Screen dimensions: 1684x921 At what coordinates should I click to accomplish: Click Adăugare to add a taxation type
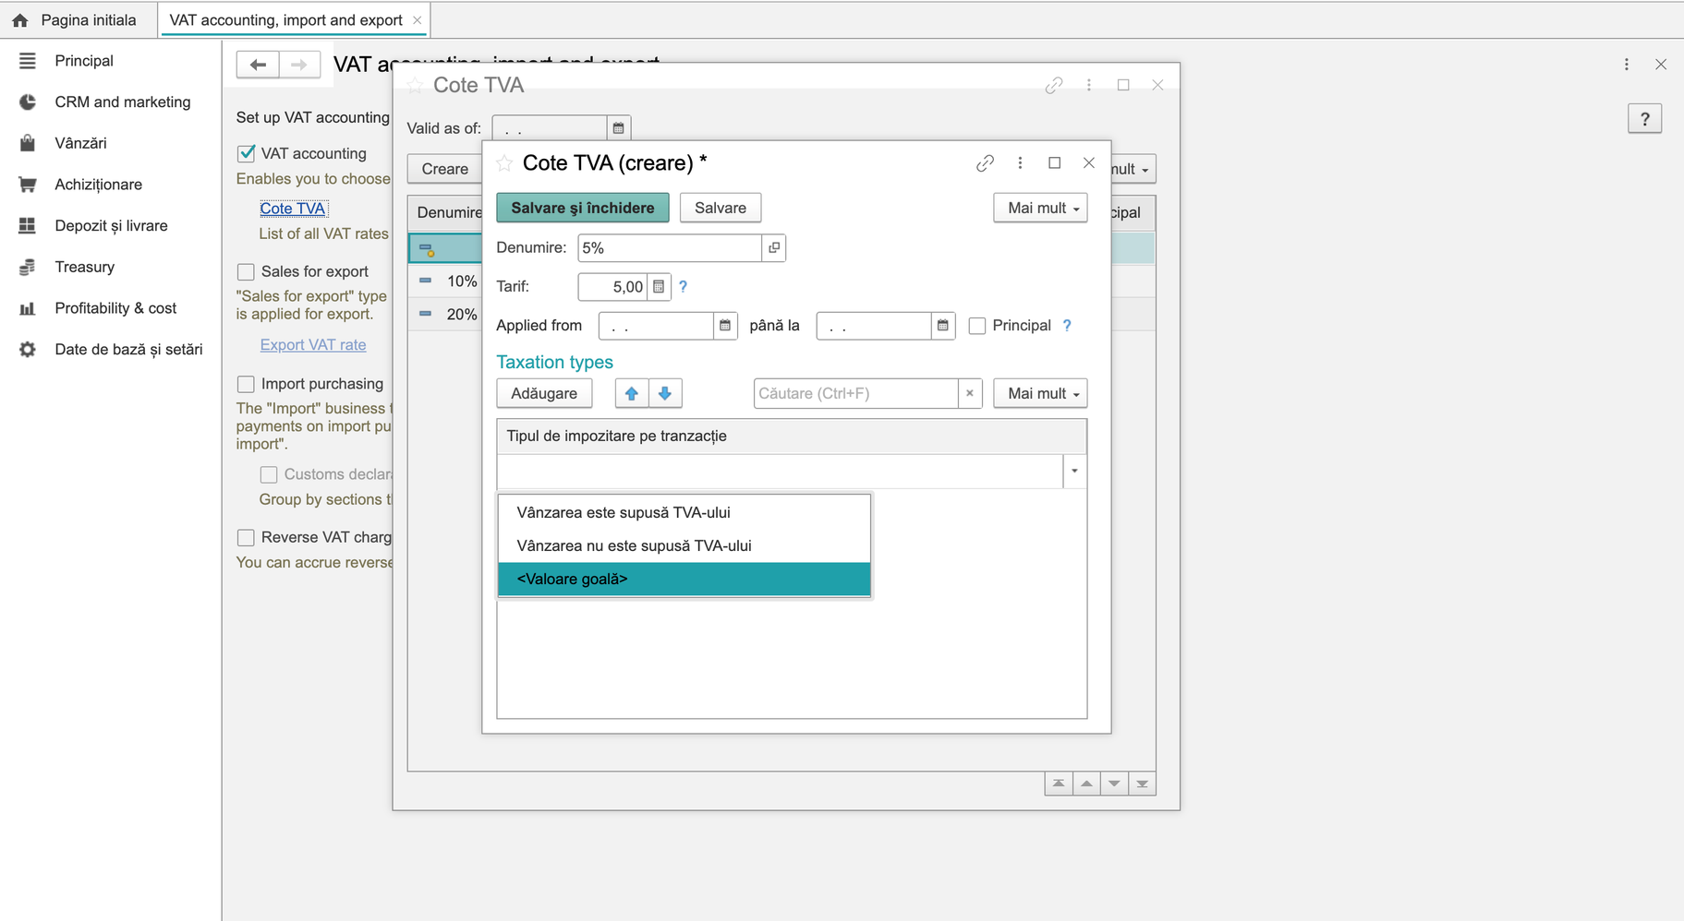[x=544, y=393]
